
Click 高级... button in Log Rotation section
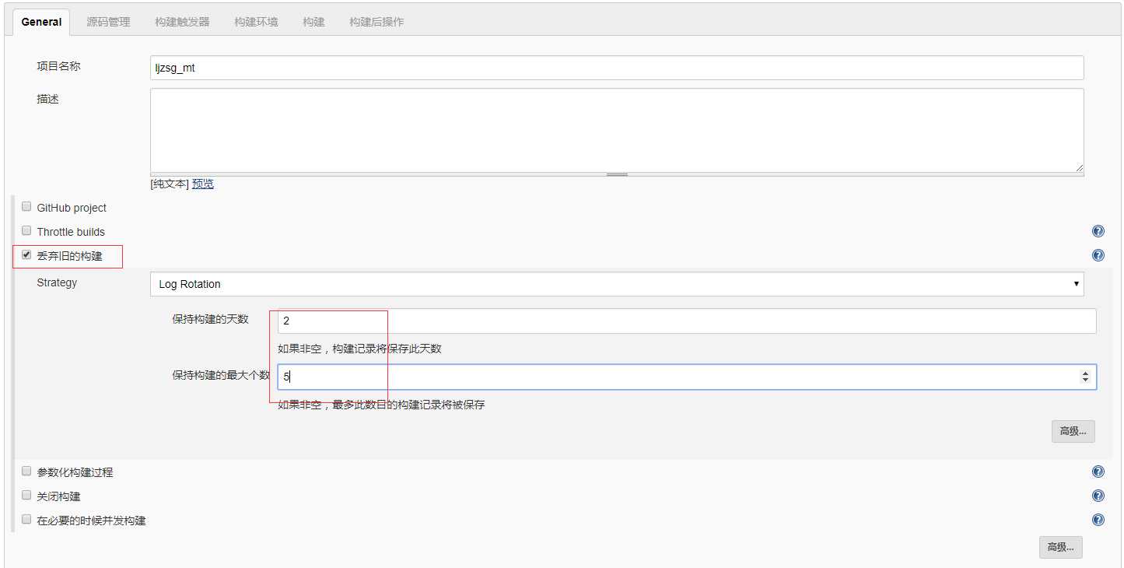(x=1073, y=431)
